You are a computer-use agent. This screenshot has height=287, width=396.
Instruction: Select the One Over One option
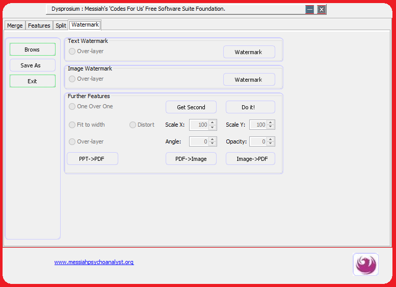coord(91,107)
